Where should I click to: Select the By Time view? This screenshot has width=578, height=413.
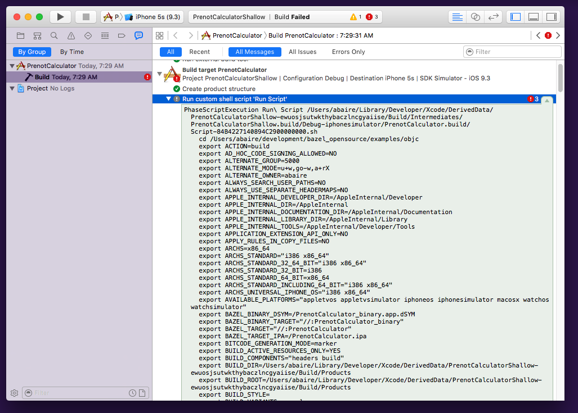(72, 52)
